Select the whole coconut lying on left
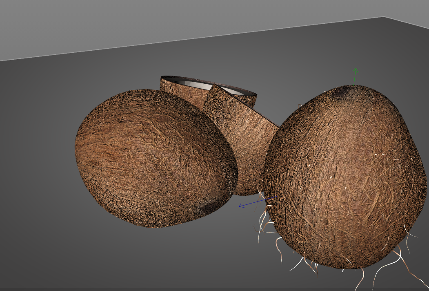Viewport: 429px width, 291px height. 156,158
